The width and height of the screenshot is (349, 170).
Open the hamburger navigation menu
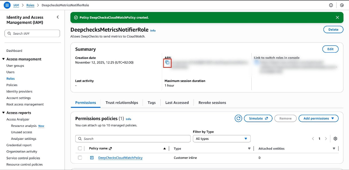click(7, 5)
